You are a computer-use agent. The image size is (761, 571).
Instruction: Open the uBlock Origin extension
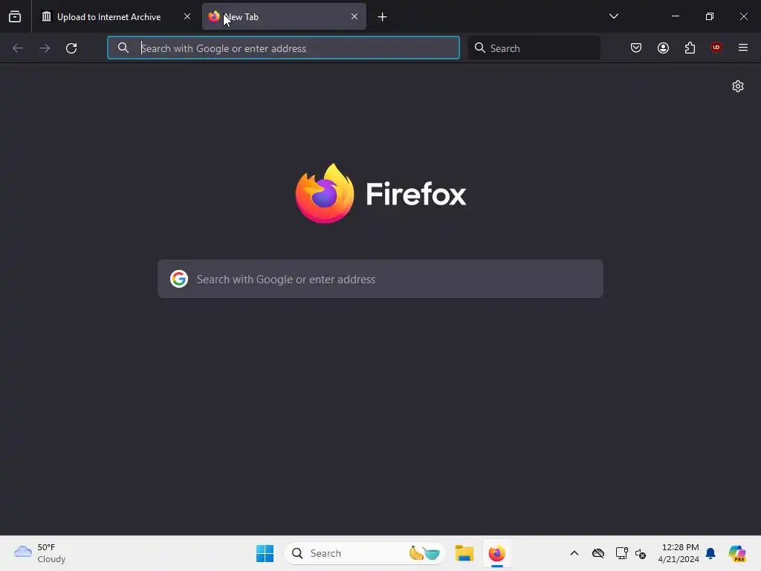coord(716,48)
